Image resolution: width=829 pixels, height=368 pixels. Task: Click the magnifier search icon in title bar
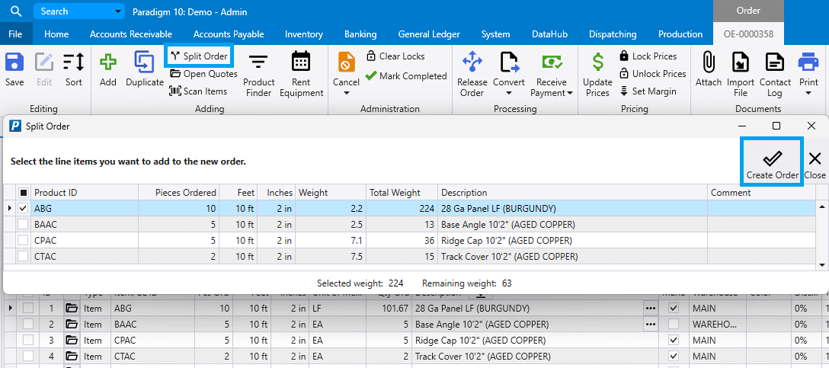point(17,11)
